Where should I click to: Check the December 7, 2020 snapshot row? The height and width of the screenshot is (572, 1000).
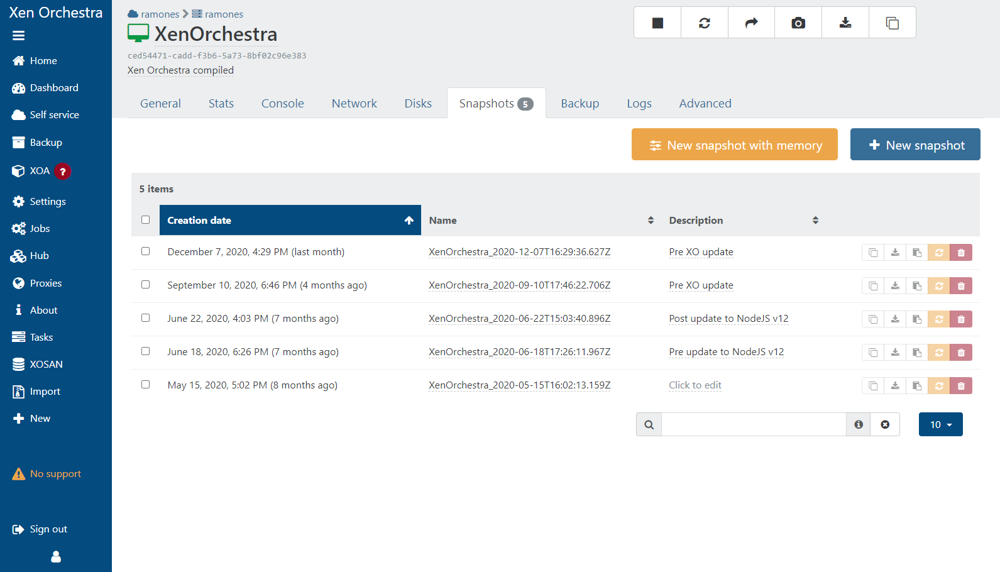(x=145, y=251)
